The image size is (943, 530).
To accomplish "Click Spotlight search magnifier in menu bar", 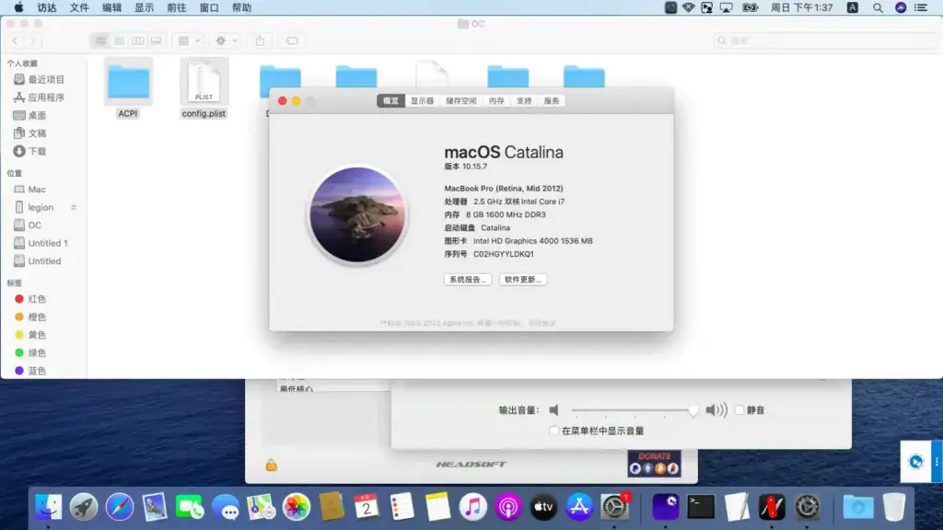I will 878,7.
